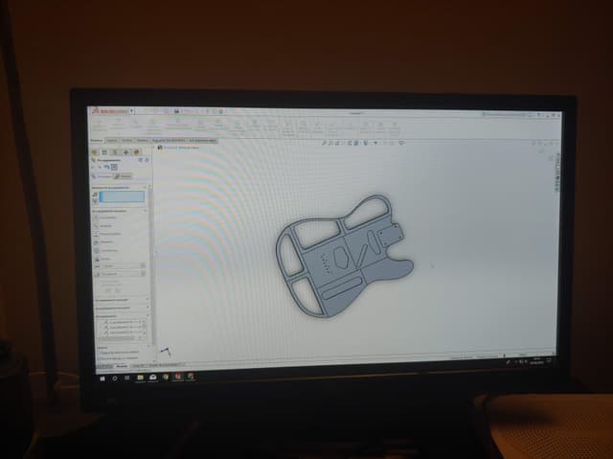Select the Parallel standard mate

pos(103,225)
